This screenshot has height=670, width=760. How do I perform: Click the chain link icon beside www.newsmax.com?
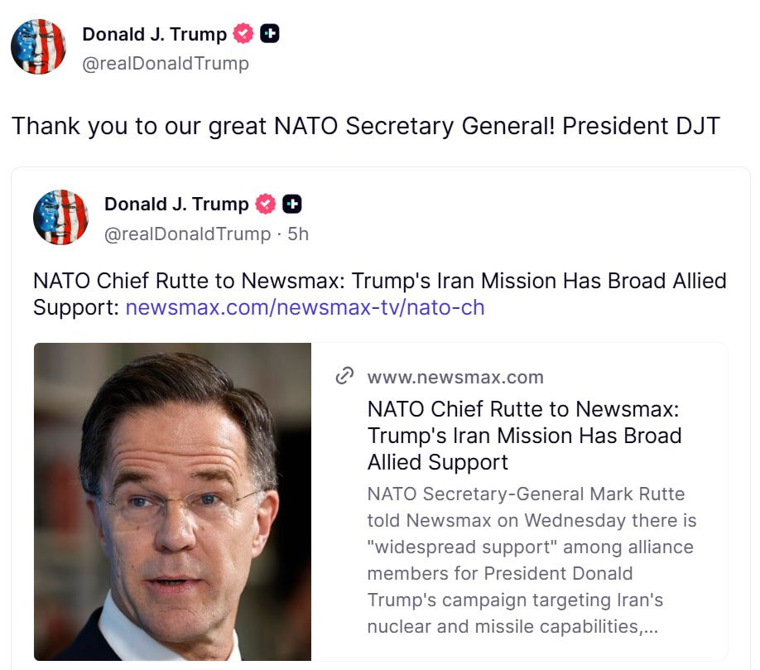coord(344,377)
